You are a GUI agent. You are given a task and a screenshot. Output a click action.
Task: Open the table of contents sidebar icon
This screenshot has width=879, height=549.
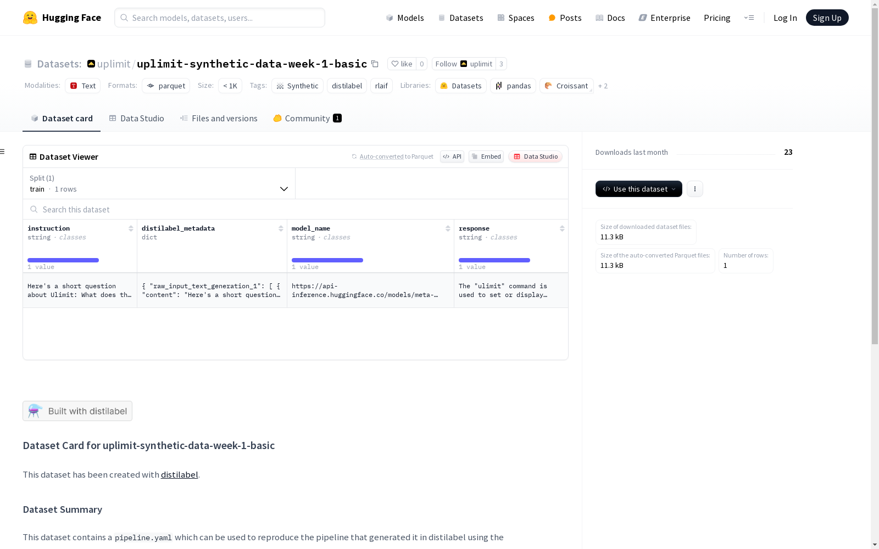[3, 152]
